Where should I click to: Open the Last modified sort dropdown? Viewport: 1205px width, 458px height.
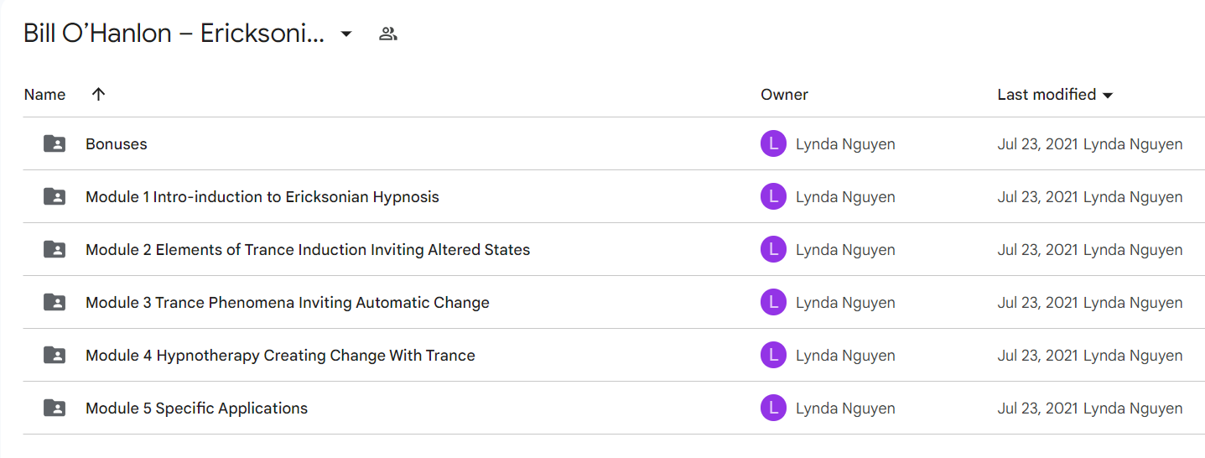point(1108,95)
